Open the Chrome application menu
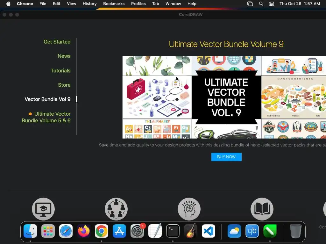The width and height of the screenshot is (326, 244). (x=25, y=4)
